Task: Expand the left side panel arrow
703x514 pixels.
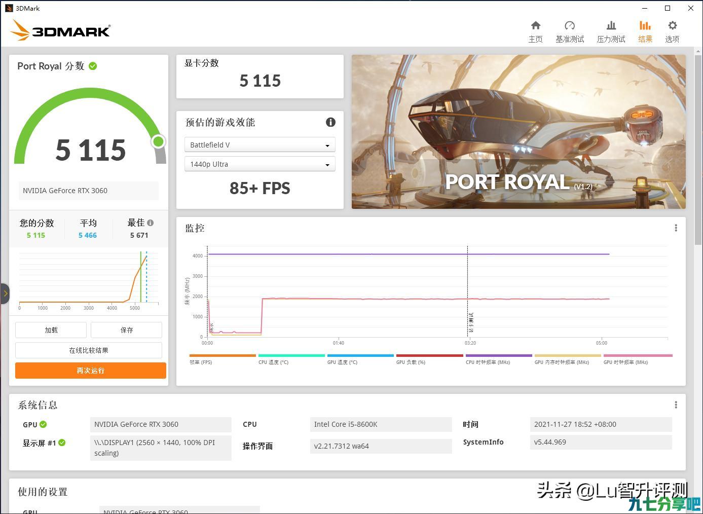Action: coord(5,293)
